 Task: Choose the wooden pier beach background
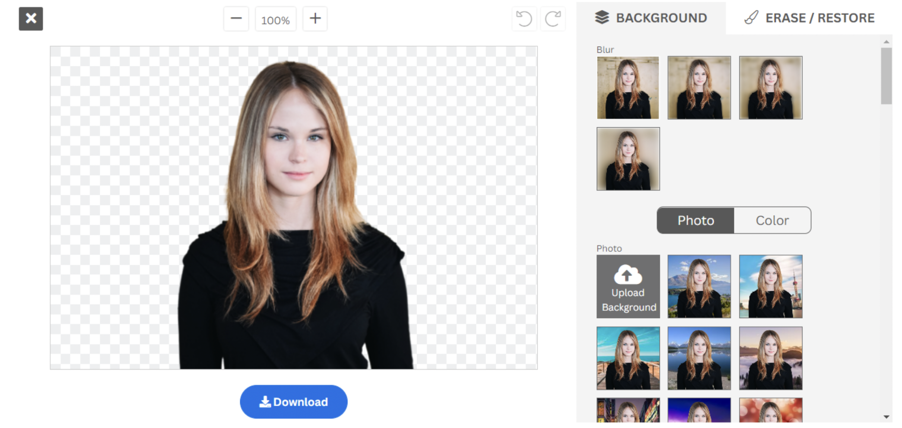pos(628,358)
